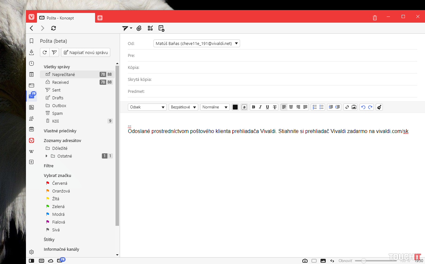
Task: Expand the Ostatné mailing list folder
Action: click(x=46, y=156)
